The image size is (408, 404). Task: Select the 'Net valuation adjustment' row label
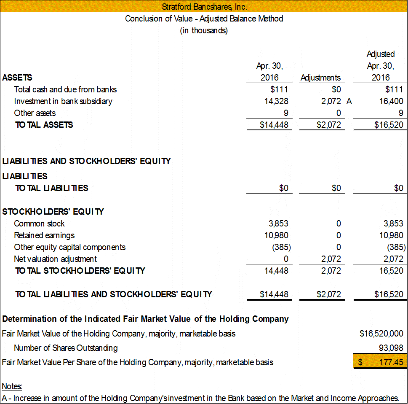pos(55,259)
